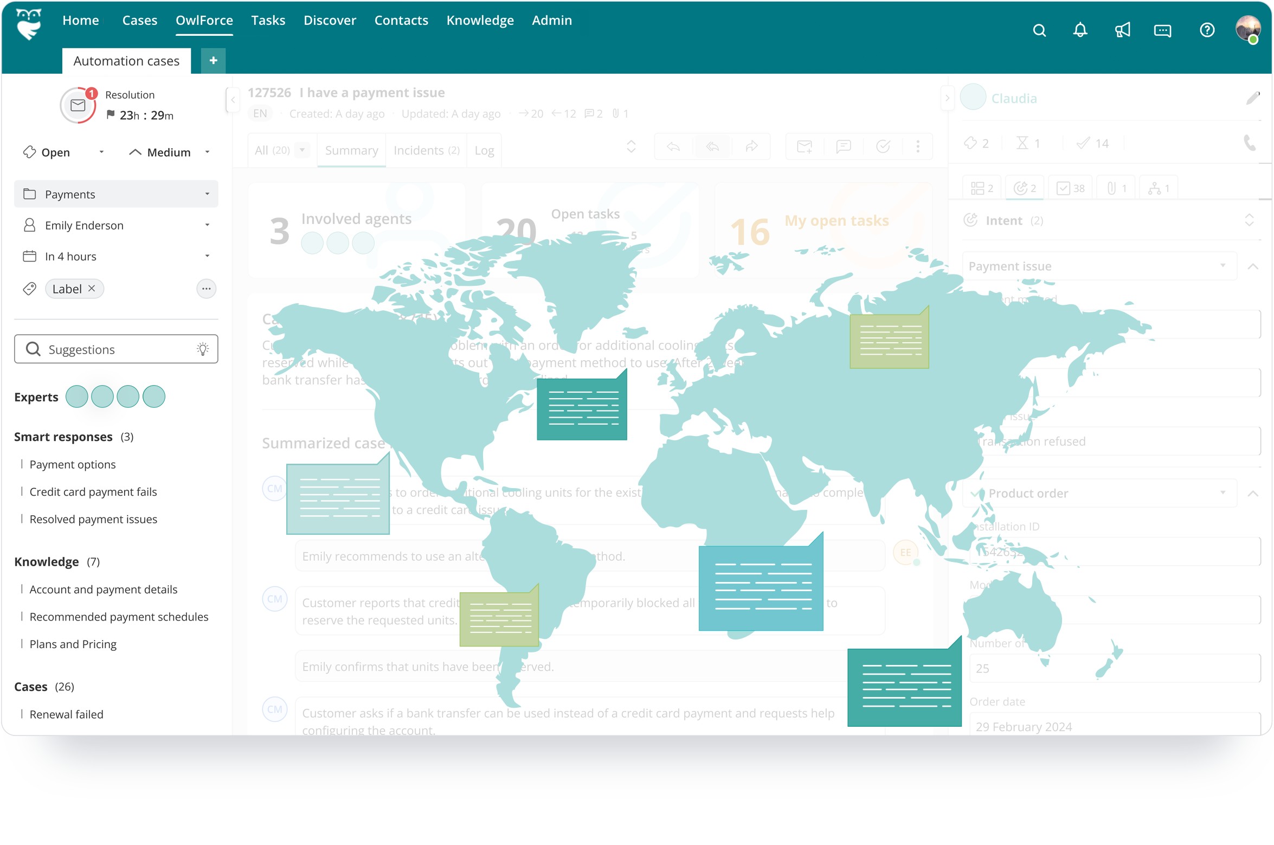Open the Renewal failed case
This screenshot has height=845, width=1274.
(66, 714)
